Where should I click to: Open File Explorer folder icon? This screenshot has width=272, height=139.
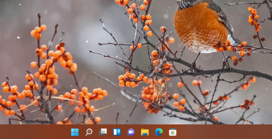tap(145, 132)
